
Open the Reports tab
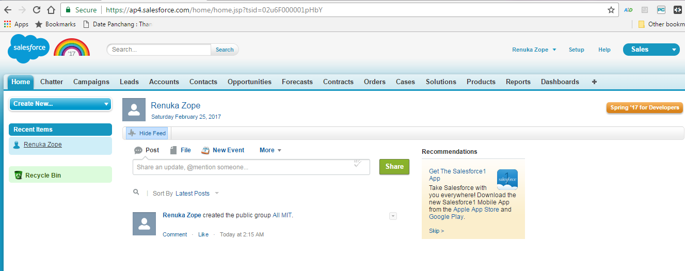518,82
